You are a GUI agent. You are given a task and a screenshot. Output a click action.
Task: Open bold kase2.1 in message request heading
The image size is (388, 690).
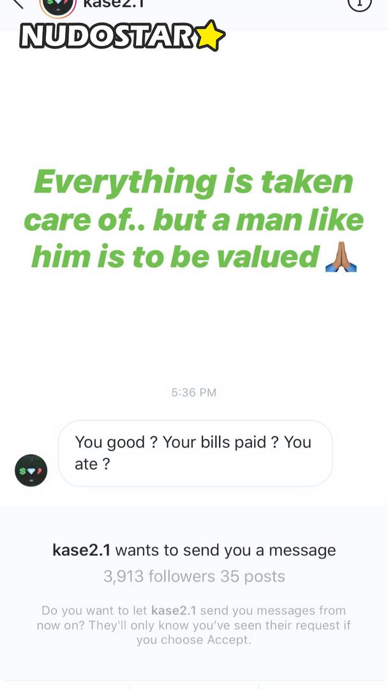tap(81, 549)
